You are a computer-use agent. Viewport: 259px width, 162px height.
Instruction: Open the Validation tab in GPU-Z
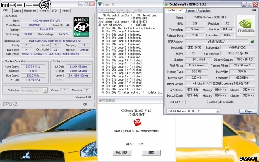pos(204,11)
